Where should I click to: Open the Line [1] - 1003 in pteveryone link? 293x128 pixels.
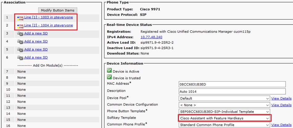(49, 17)
